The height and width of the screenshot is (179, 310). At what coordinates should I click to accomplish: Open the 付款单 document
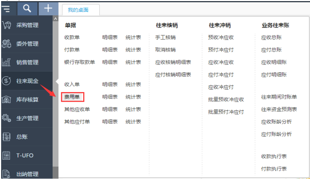tap(72, 50)
